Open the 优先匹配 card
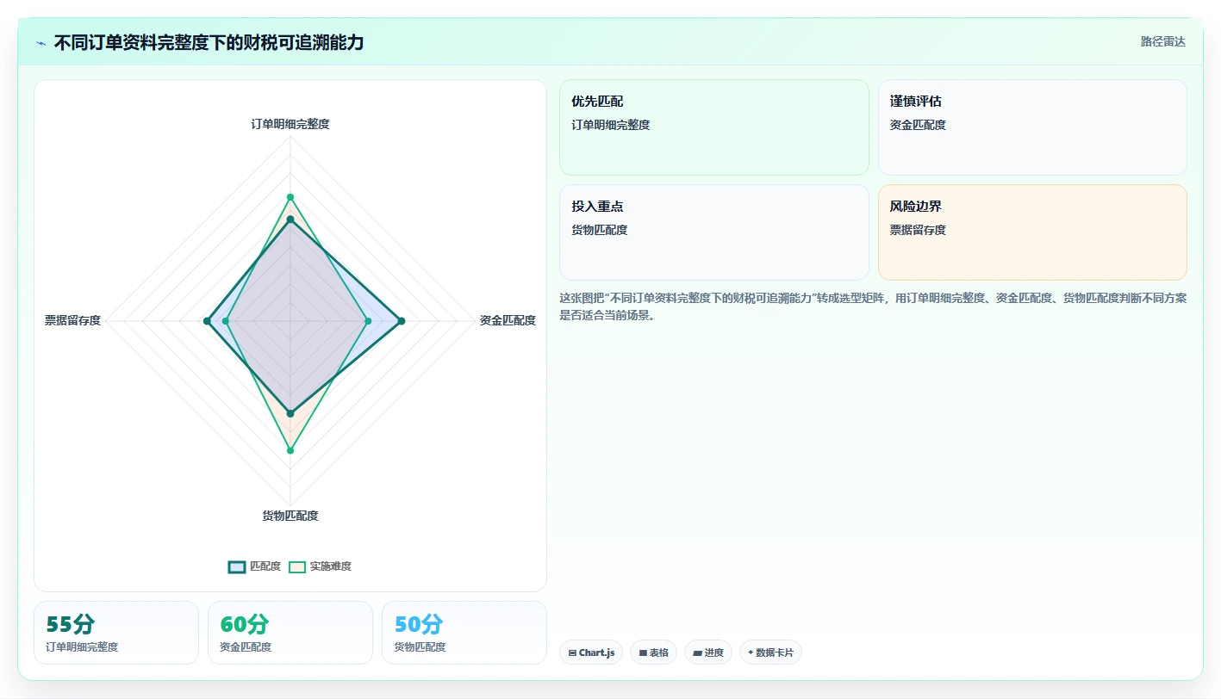Screen dimensions: 1221x699 click(x=714, y=127)
